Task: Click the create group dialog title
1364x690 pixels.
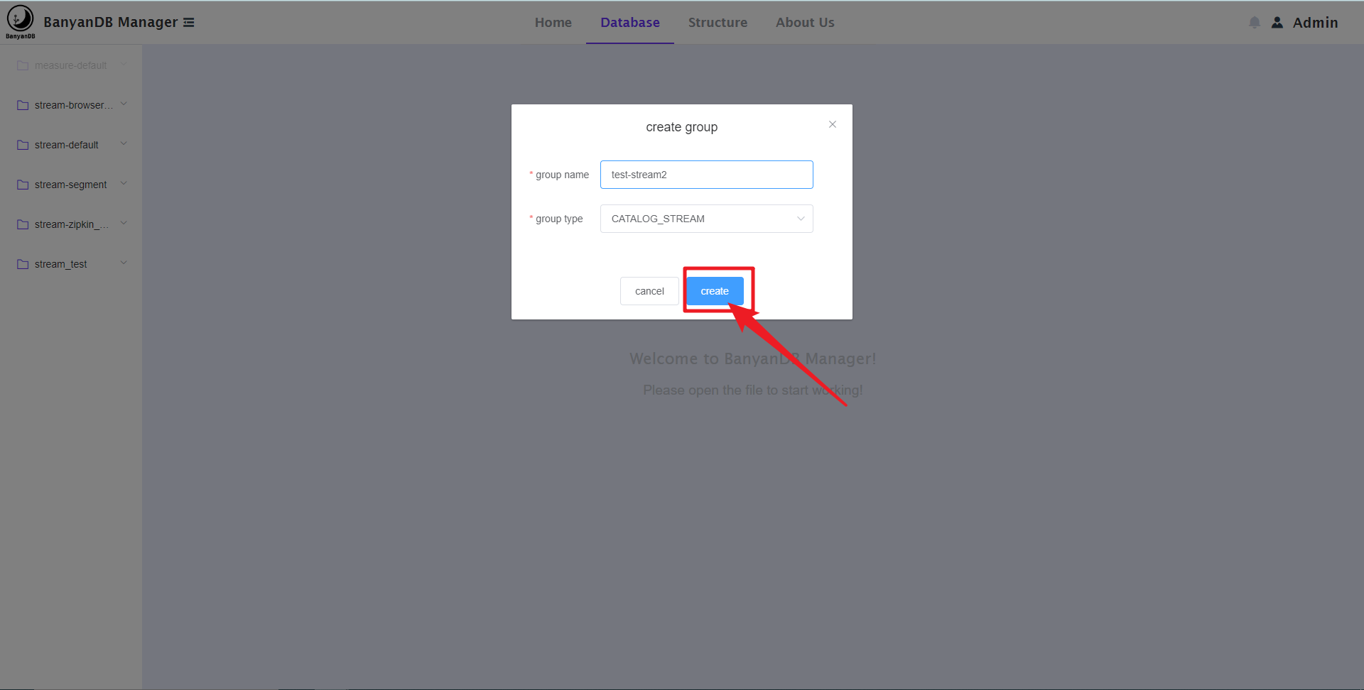Action: (x=681, y=127)
